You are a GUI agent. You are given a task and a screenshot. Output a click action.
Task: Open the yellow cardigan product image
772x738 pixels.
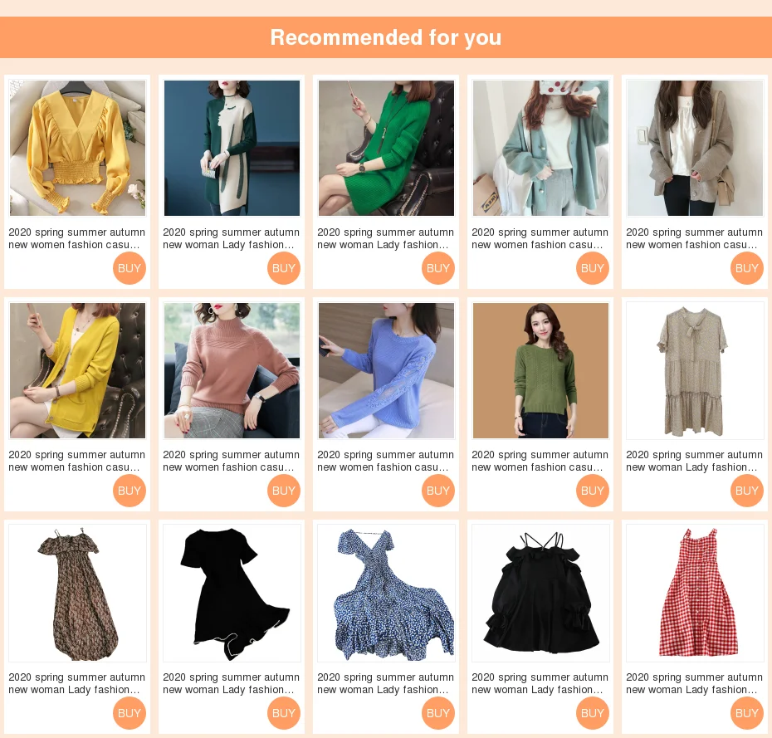(77, 371)
